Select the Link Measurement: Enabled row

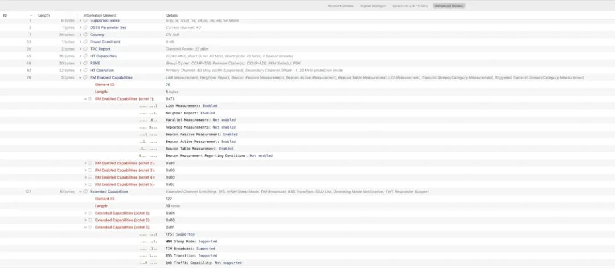click(x=307, y=106)
